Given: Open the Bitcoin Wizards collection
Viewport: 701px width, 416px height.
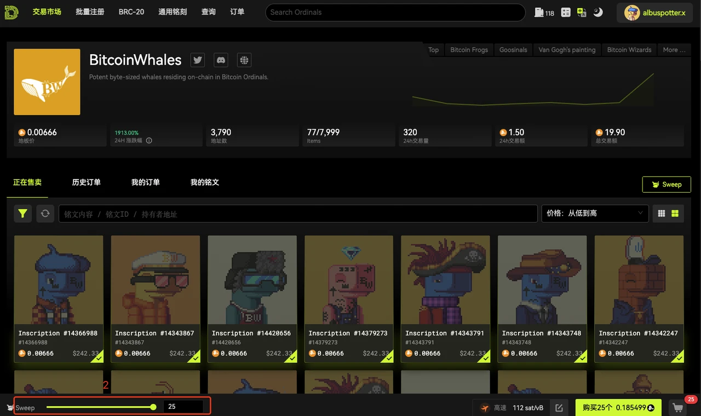Looking at the screenshot, I should 629,50.
